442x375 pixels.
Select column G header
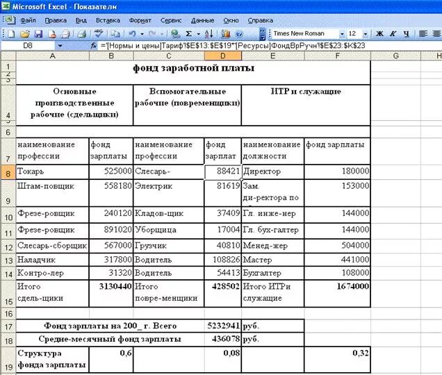395,56
